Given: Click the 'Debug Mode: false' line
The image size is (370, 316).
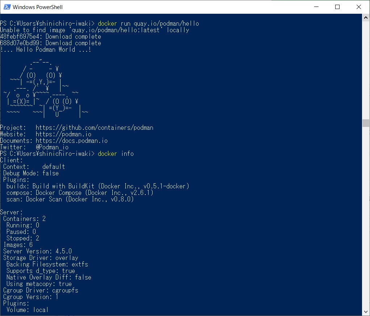Looking at the screenshot, I should (x=31, y=173).
